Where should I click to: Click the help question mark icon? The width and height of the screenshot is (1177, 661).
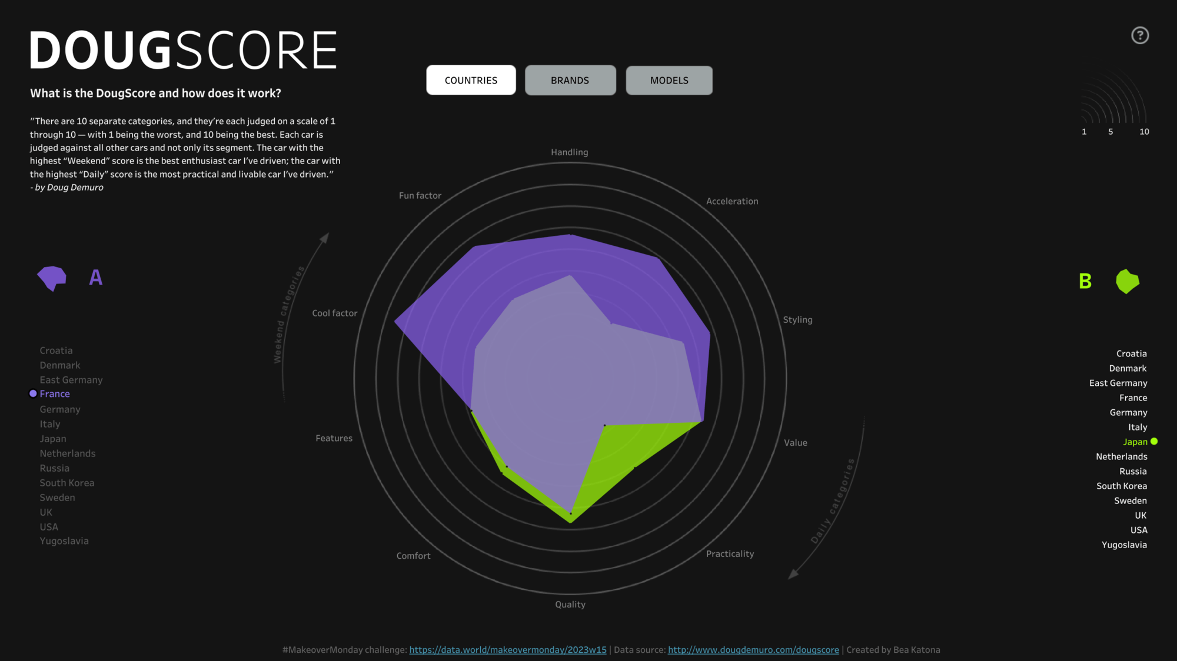[x=1140, y=35]
